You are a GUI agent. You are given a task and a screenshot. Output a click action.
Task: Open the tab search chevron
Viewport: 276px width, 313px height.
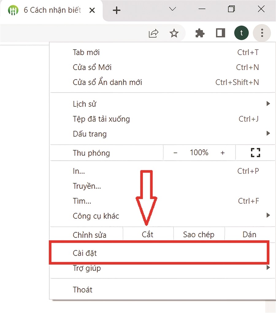(x=173, y=9)
